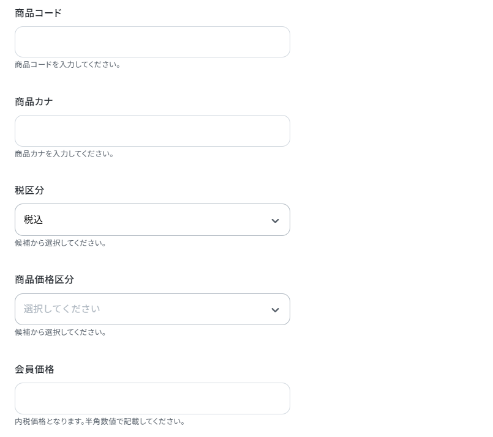Click the 商品カナ field label
The width and height of the screenshot is (493, 437).
pyautogui.click(x=34, y=101)
